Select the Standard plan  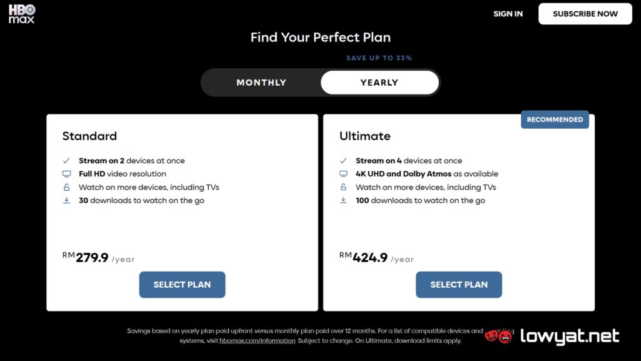tap(182, 285)
